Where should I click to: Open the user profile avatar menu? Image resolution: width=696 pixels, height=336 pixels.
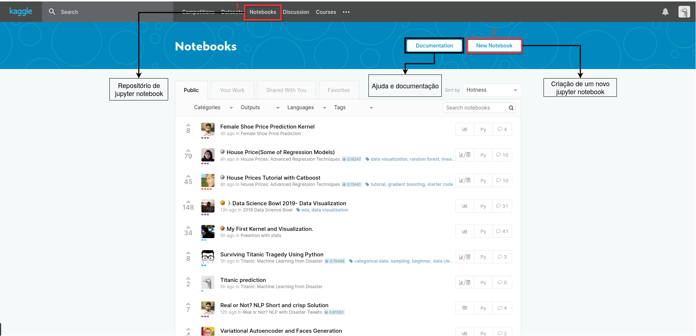point(684,12)
